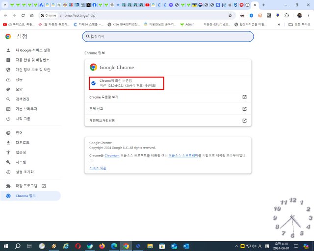Viewport: 314px width, 251px height.
Task: Launch Firefox from the taskbar
Action: coord(102,246)
